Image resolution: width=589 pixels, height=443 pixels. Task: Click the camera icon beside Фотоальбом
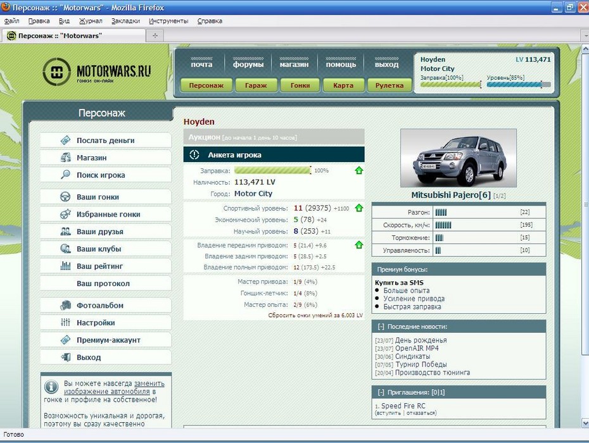tap(65, 305)
